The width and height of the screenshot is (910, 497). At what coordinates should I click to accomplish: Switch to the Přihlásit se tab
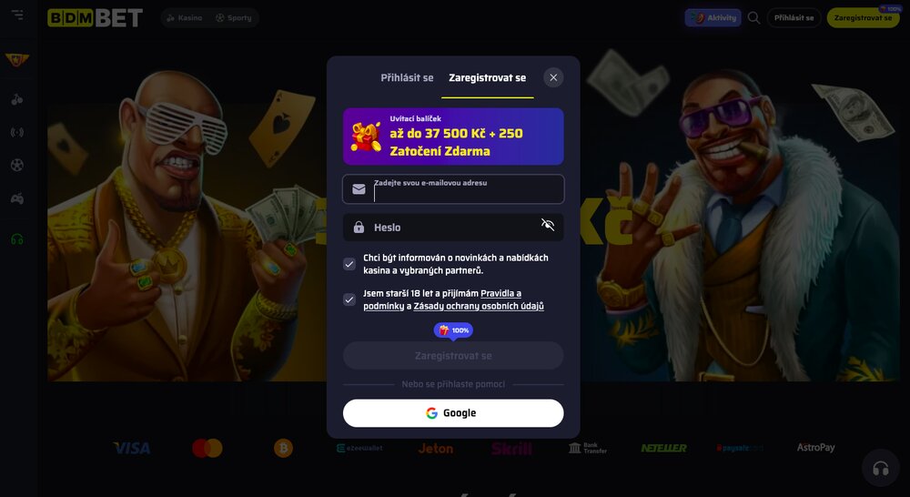(x=407, y=77)
